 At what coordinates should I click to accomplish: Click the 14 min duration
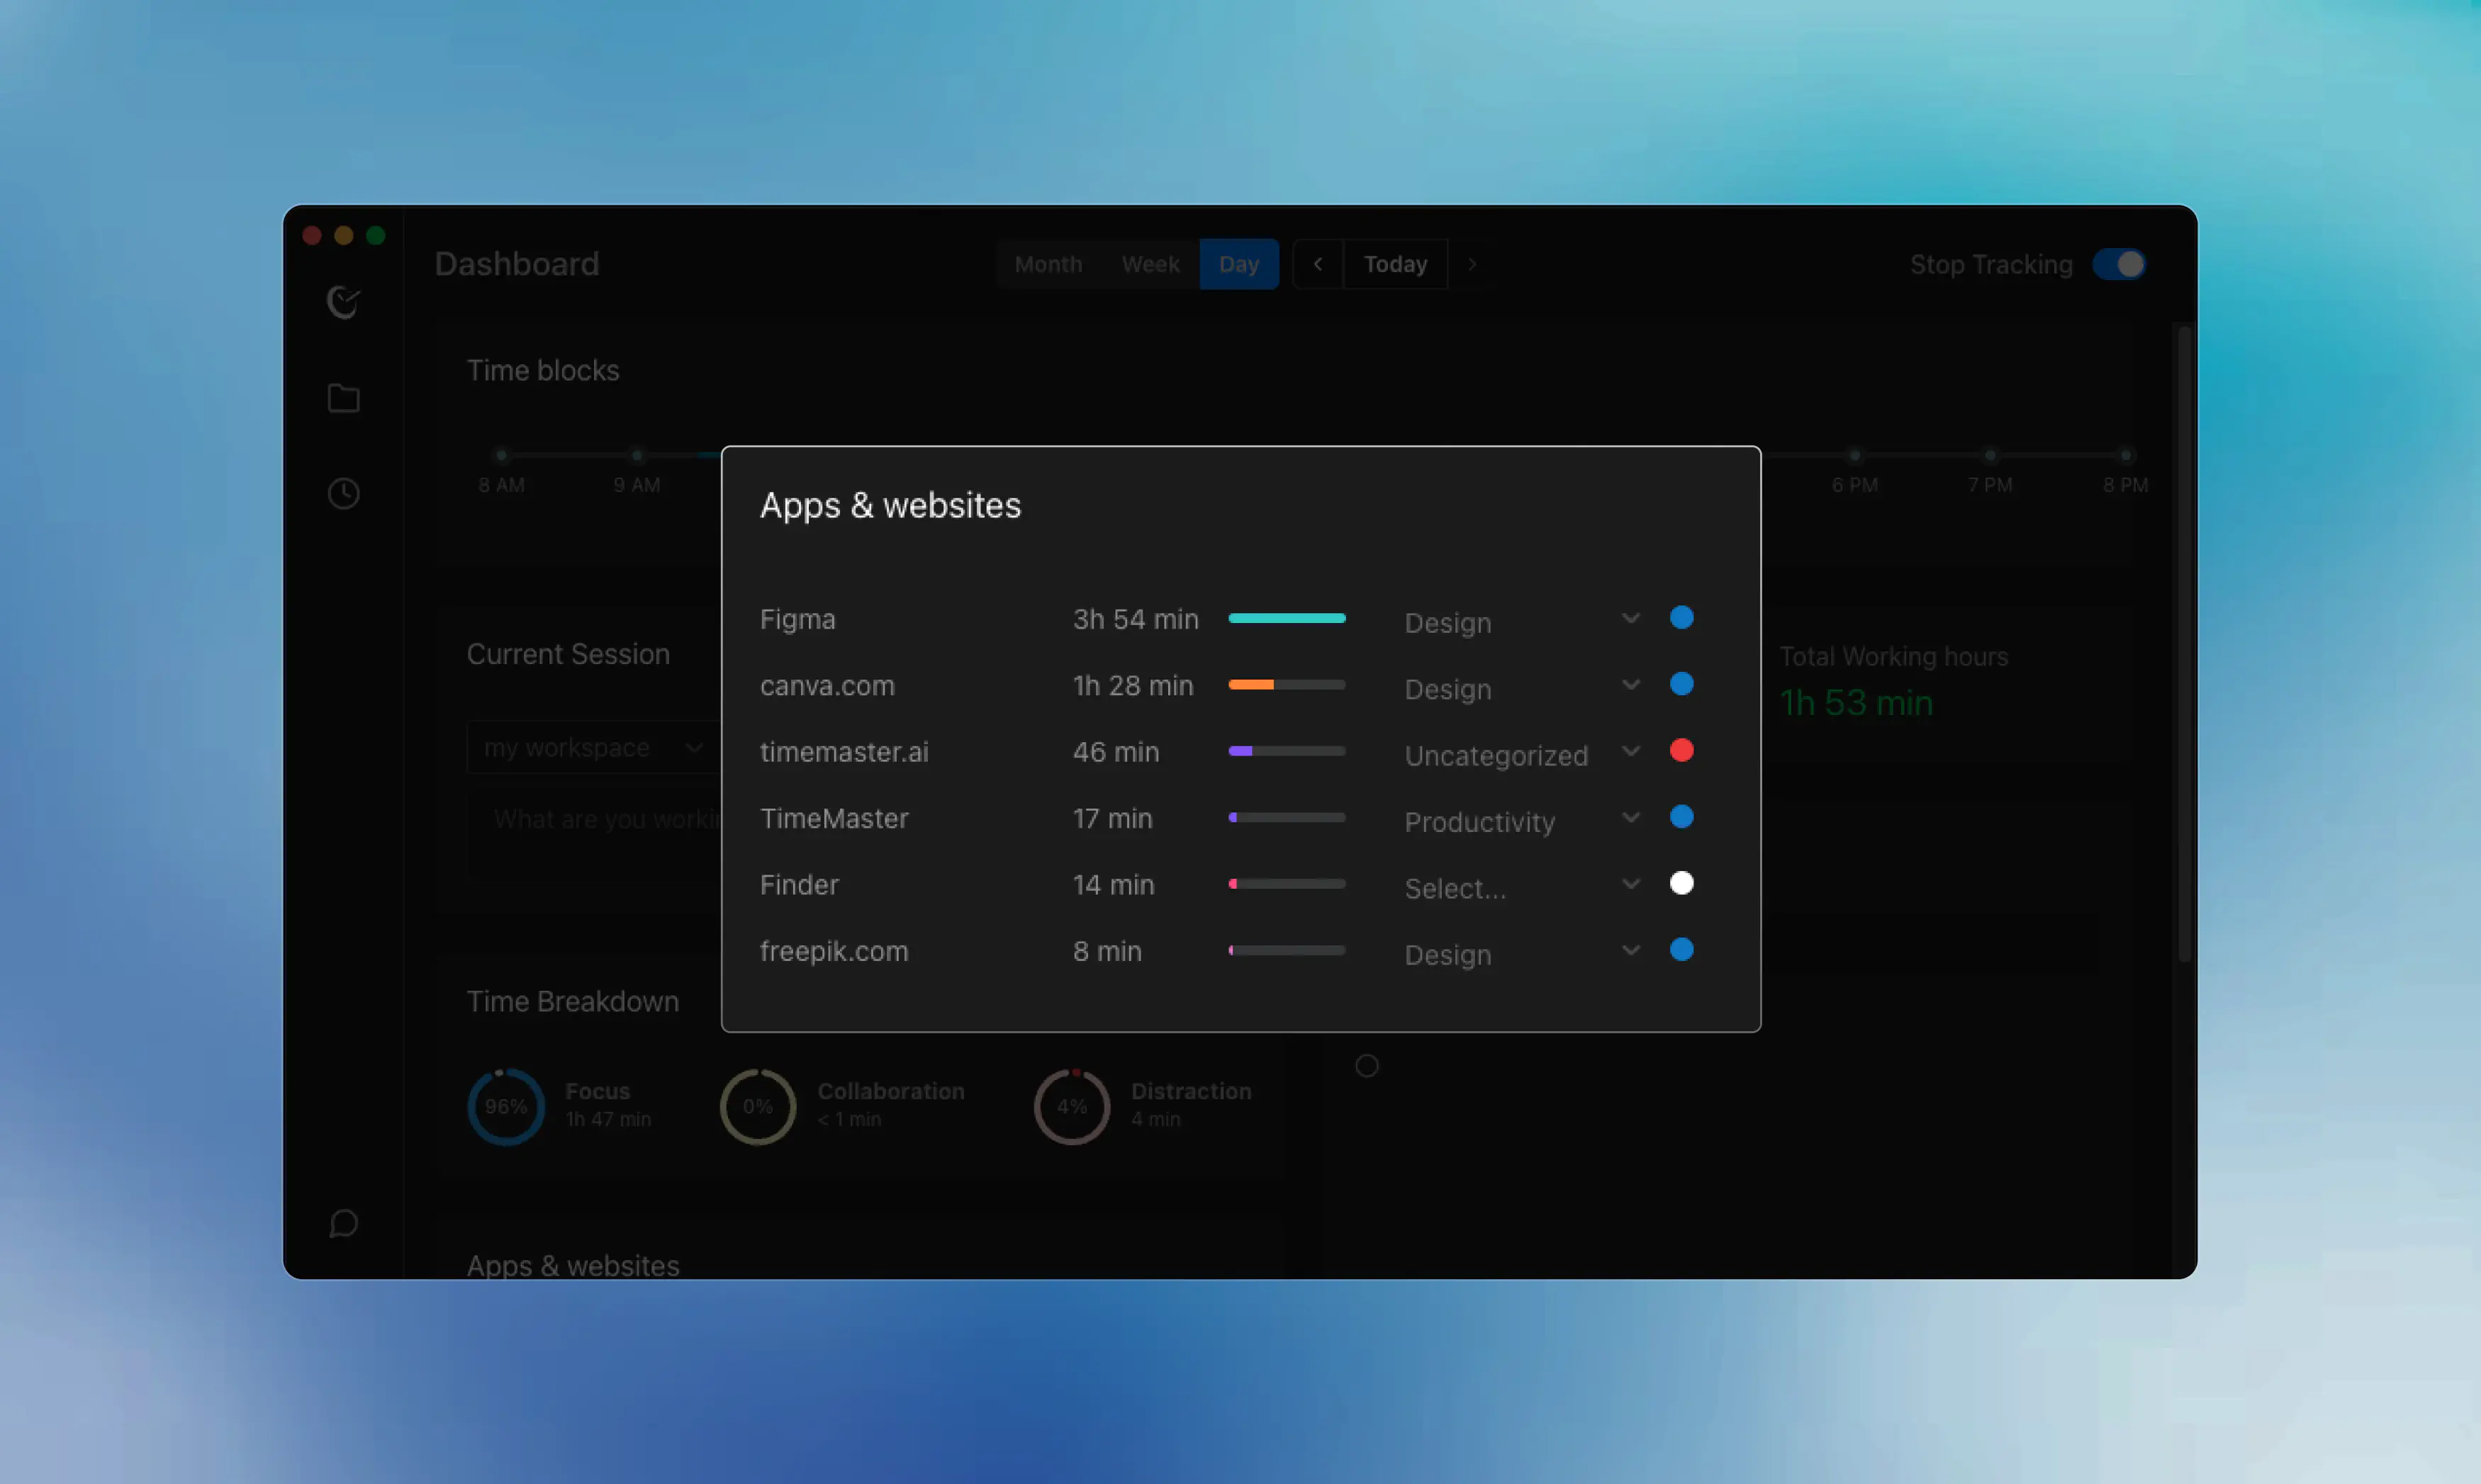click(x=1113, y=884)
